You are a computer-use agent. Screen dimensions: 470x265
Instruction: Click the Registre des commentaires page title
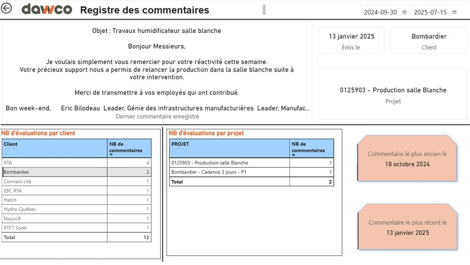[x=144, y=10]
